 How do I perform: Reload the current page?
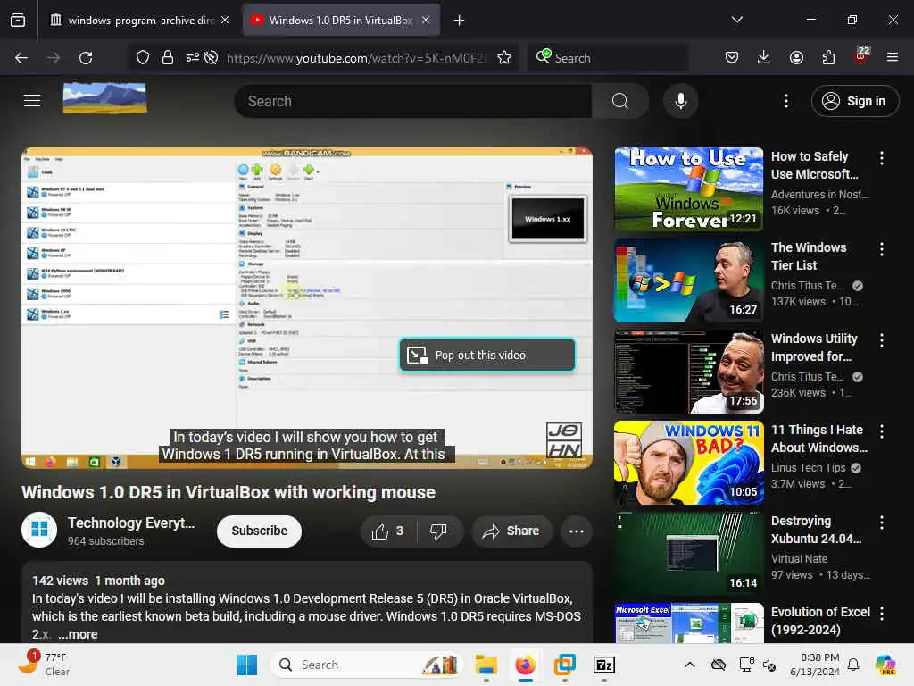[86, 58]
